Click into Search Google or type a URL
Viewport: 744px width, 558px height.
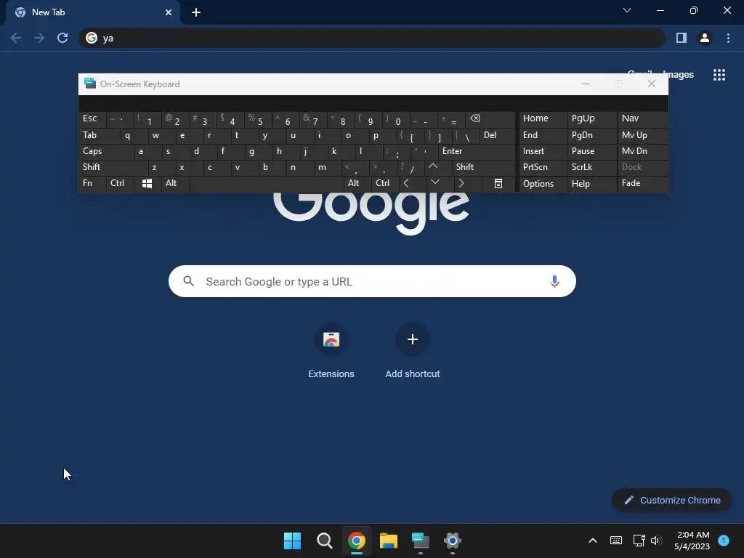pos(372,281)
